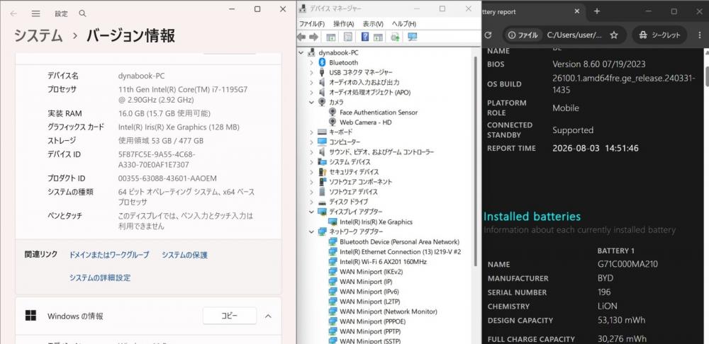Reload the battery report page in browser
This screenshot has height=344, width=709.
tap(488, 35)
